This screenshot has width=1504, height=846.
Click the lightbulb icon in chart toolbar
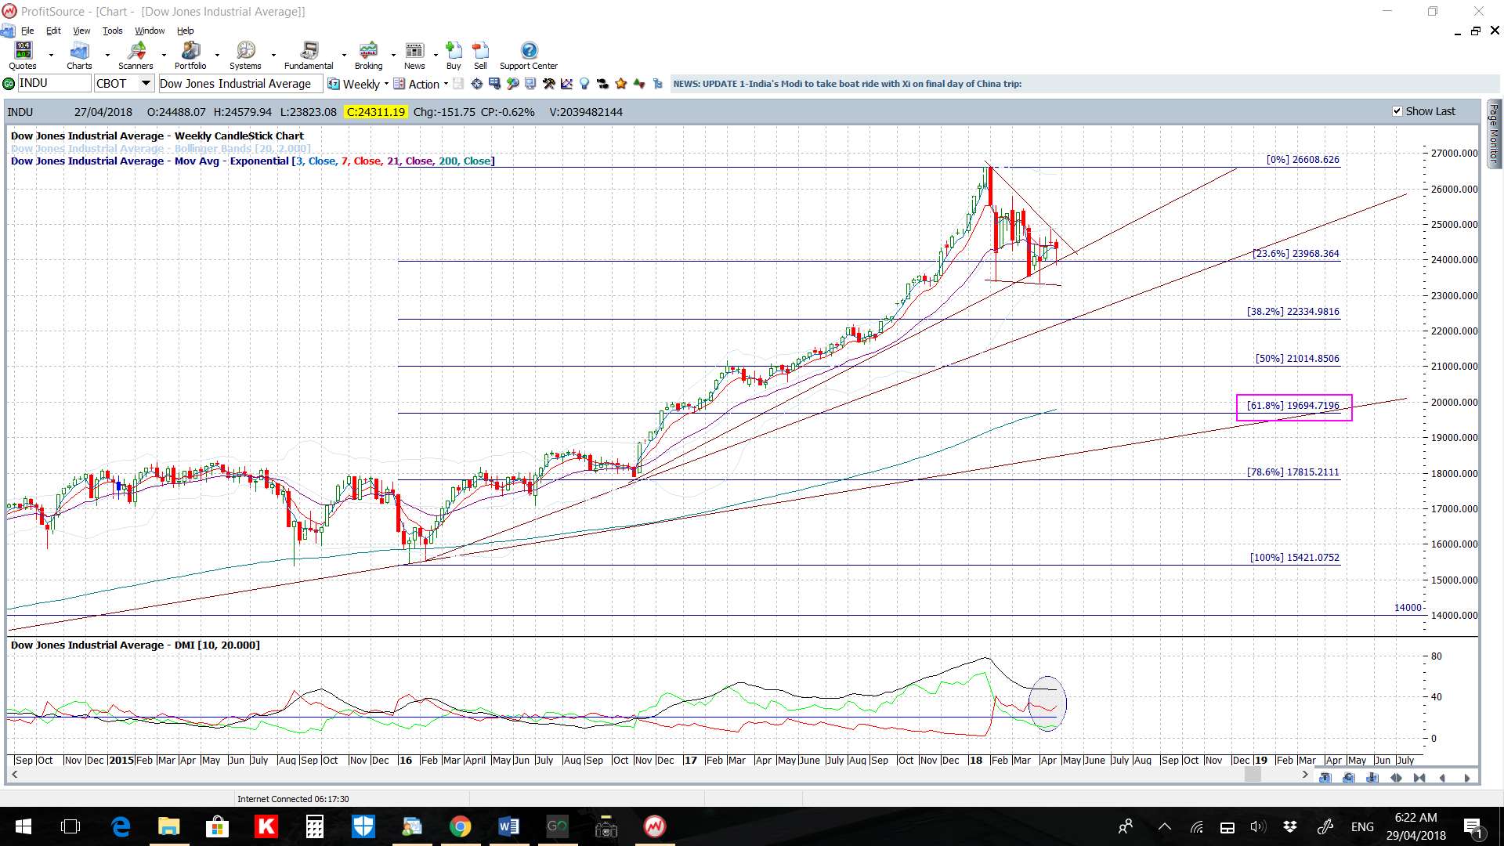click(x=584, y=84)
